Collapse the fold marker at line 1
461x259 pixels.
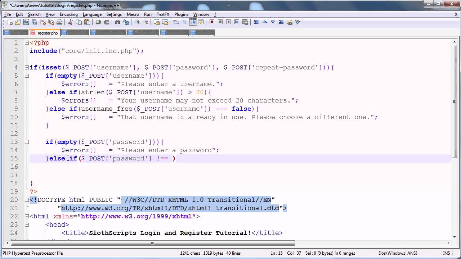[x=27, y=42]
